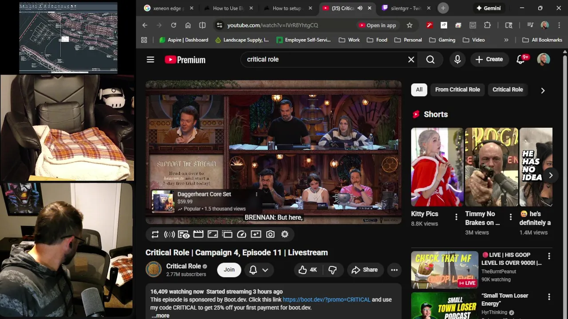
Task: Open the boot.dev promo link
Action: tap(326, 300)
